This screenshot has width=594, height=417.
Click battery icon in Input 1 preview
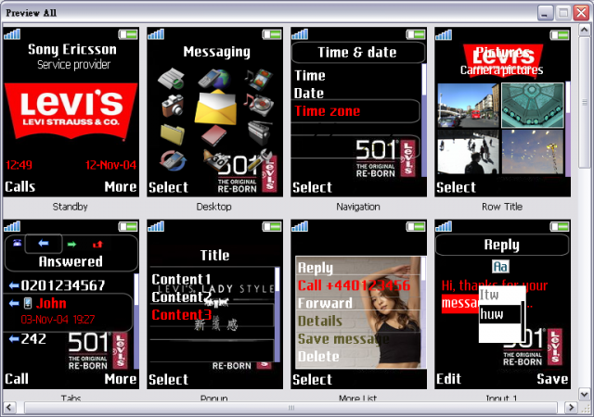560,227
